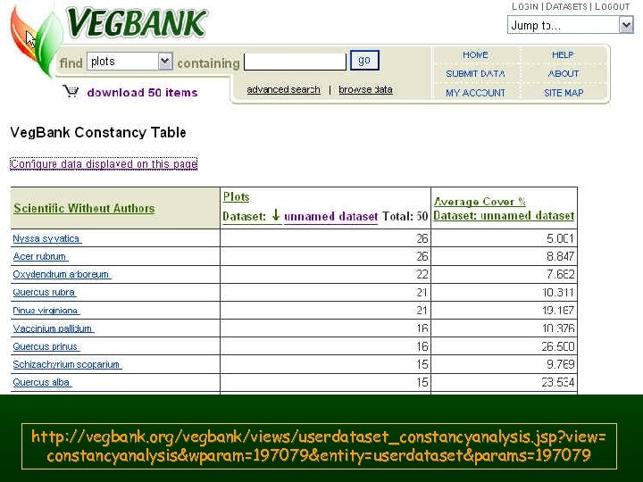Select the 9.769 average cover cell
Viewport: 643px width, 482px height.
click(504, 364)
